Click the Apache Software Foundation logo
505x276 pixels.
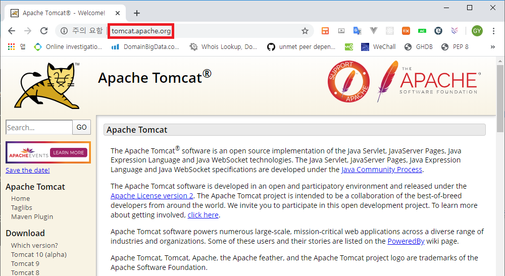click(428, 81)
